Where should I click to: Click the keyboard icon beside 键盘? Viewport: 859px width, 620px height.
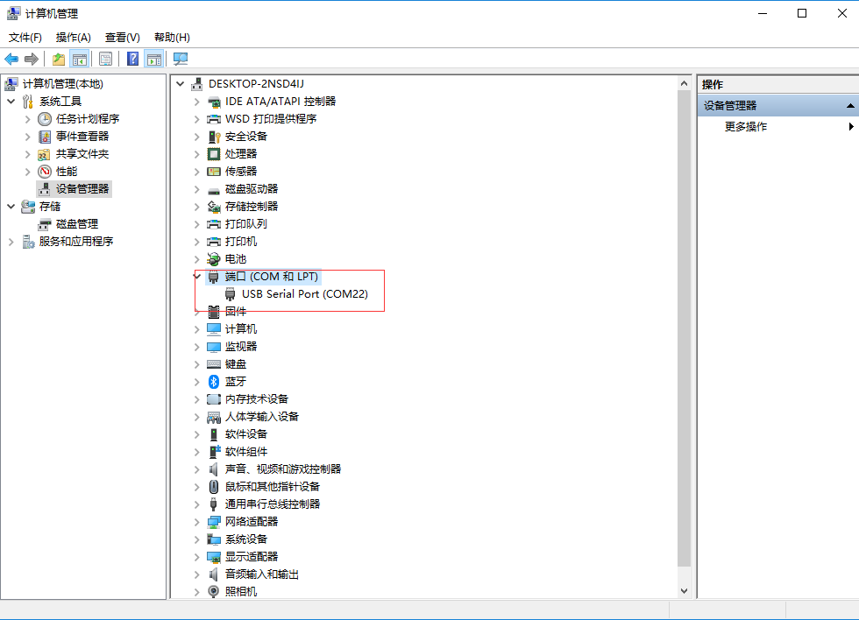click(x=214, y=364)
